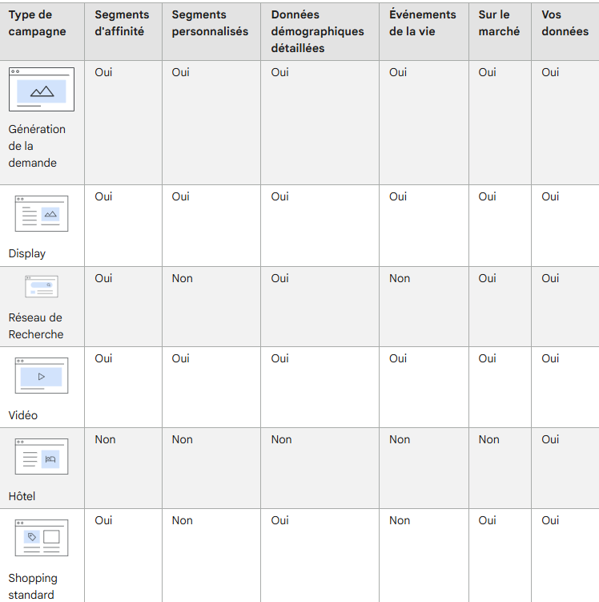Click the Vidéo campaign play icon
Screen dimensions: 599x602
point(42,375)
